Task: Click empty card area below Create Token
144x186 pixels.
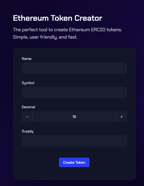Action: (x=74, y=173)
